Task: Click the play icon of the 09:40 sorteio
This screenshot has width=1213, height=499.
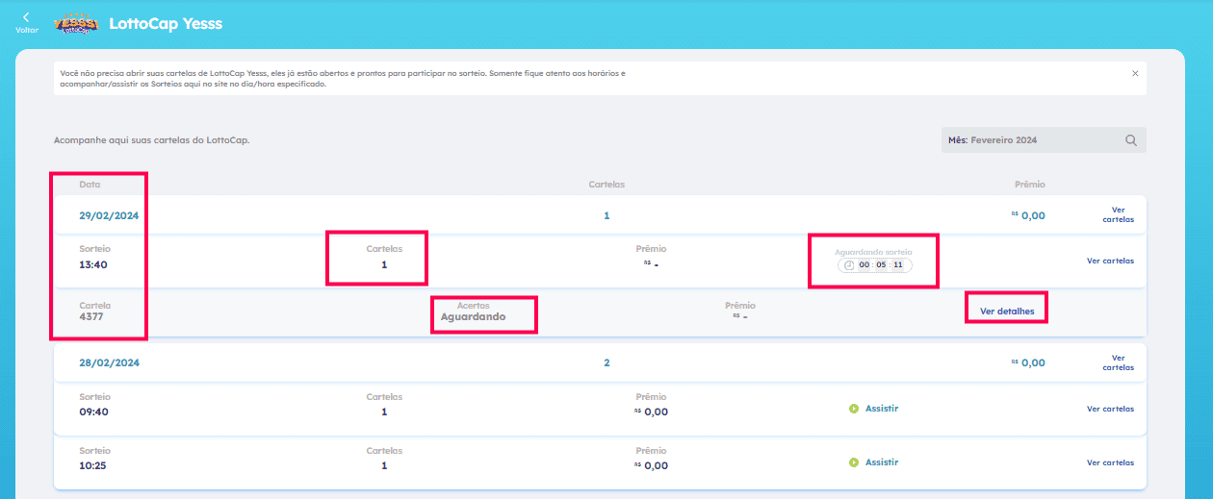Action: coord(853,409)
